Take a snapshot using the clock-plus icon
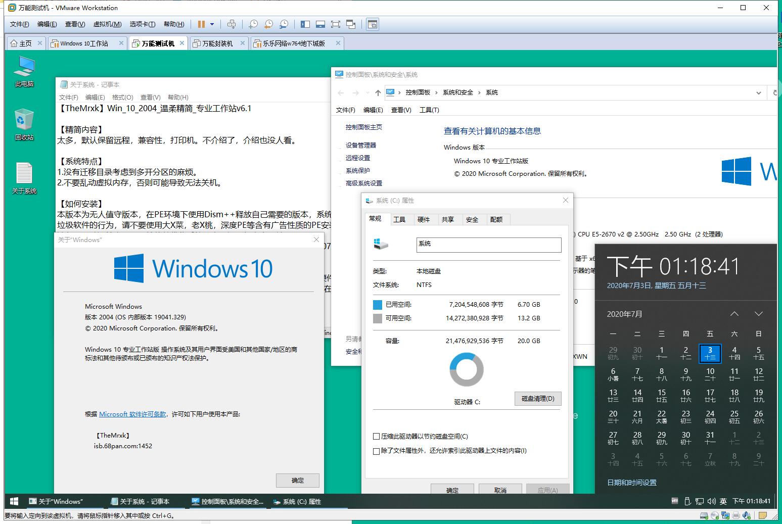The width and height of the screenshot is (782, 524). tap(253, 24)
